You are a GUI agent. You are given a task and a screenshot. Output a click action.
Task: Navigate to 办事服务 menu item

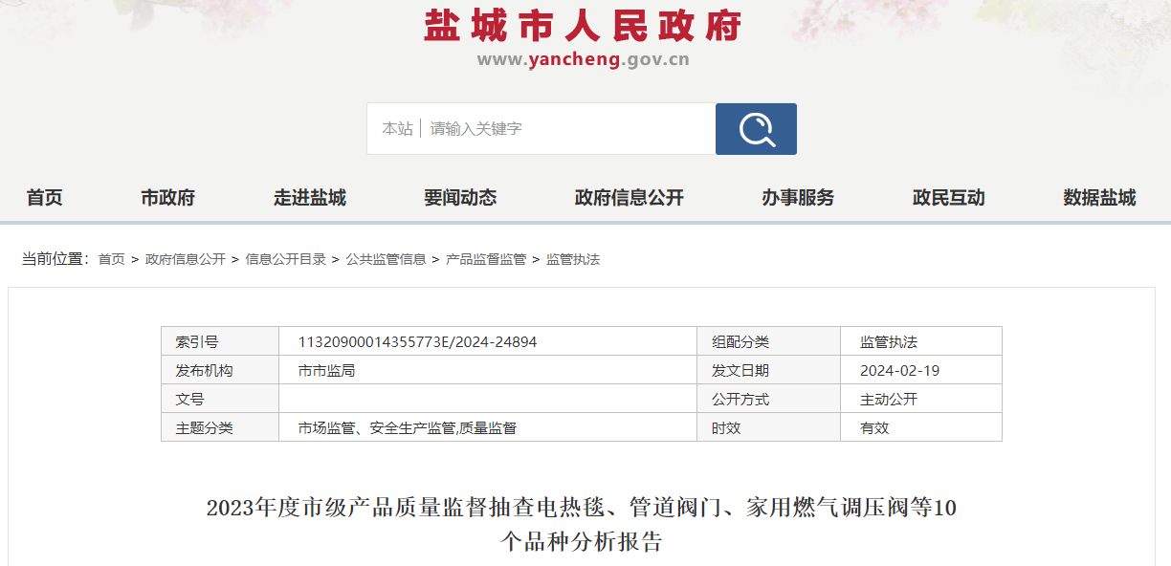[798, 198]
